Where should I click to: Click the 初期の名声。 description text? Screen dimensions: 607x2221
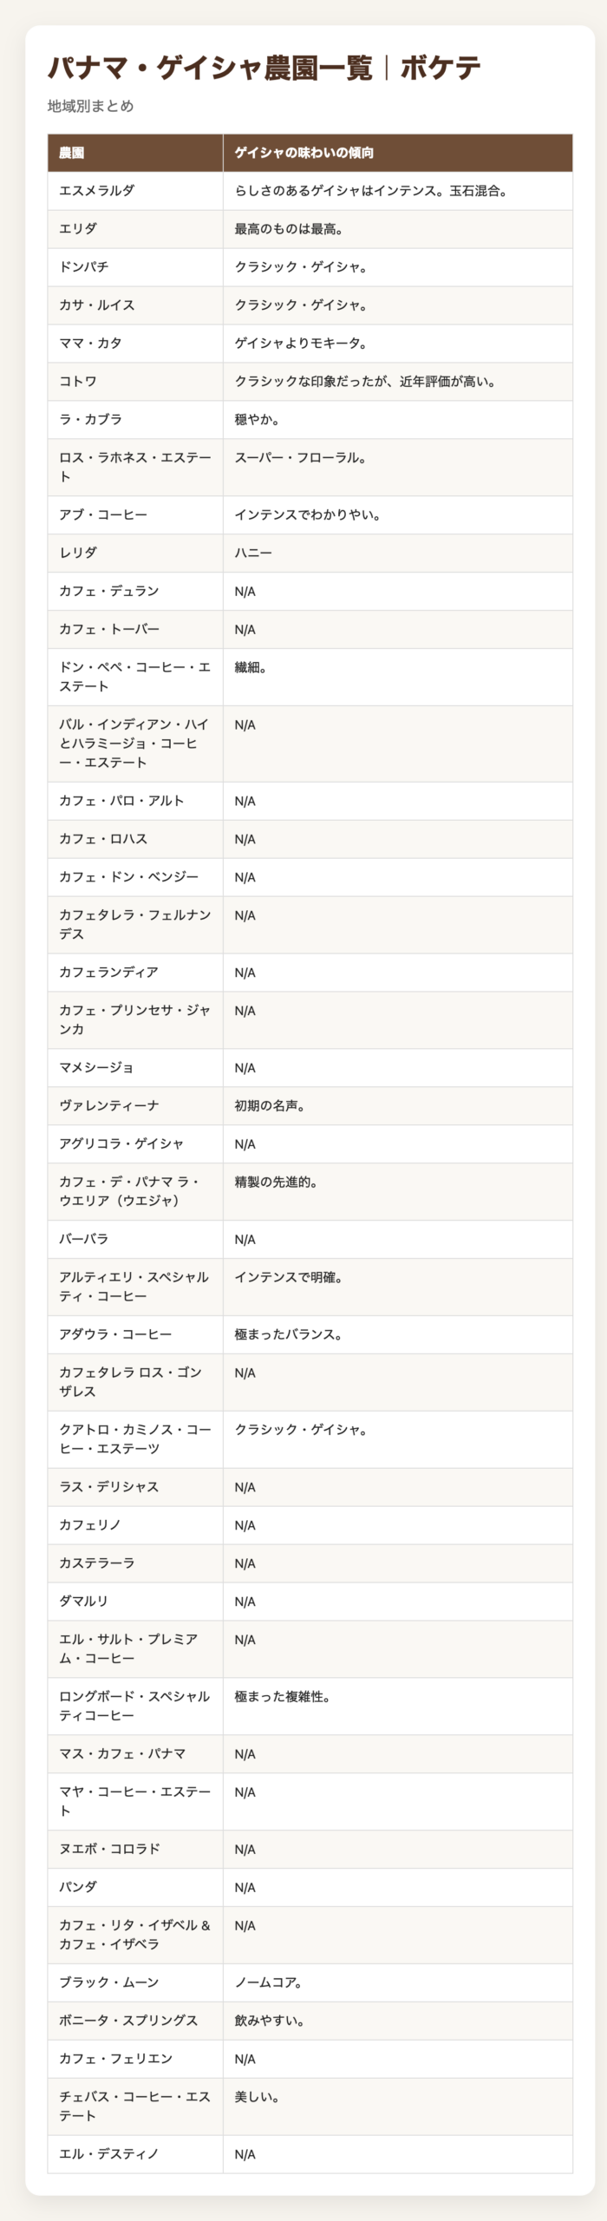point(269,1106)
